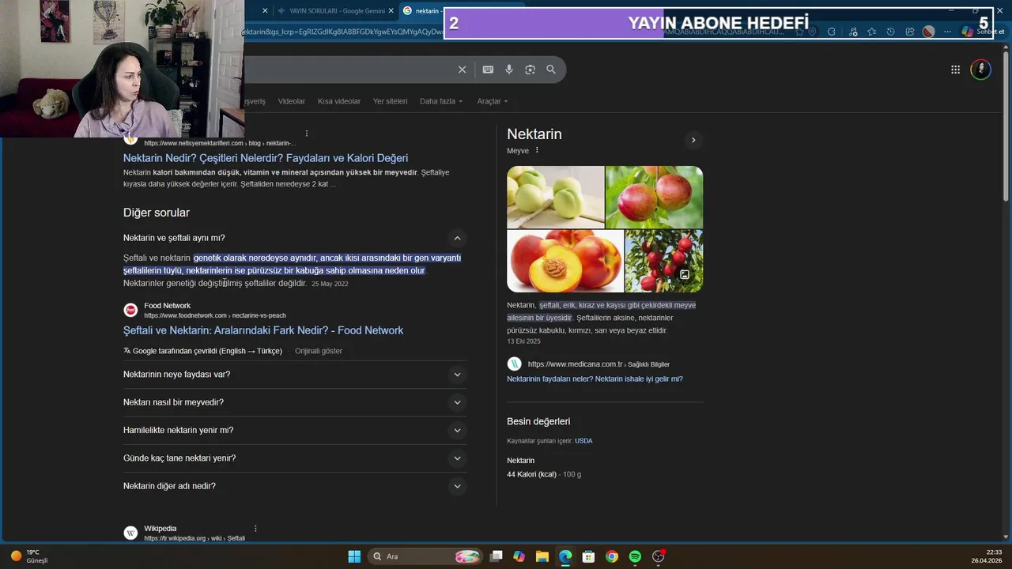
Task: Open Spotify from the taskbar
Action: [635, 556]
